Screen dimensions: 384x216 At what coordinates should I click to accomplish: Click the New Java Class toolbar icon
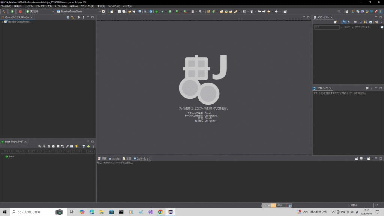coord(214,12)
